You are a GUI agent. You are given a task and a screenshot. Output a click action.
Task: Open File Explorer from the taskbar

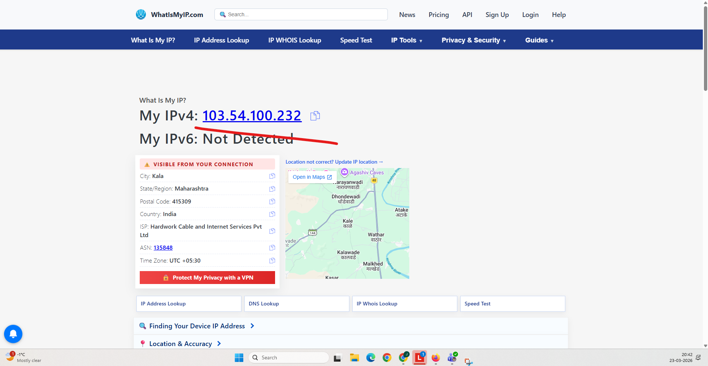pos(355,358)
